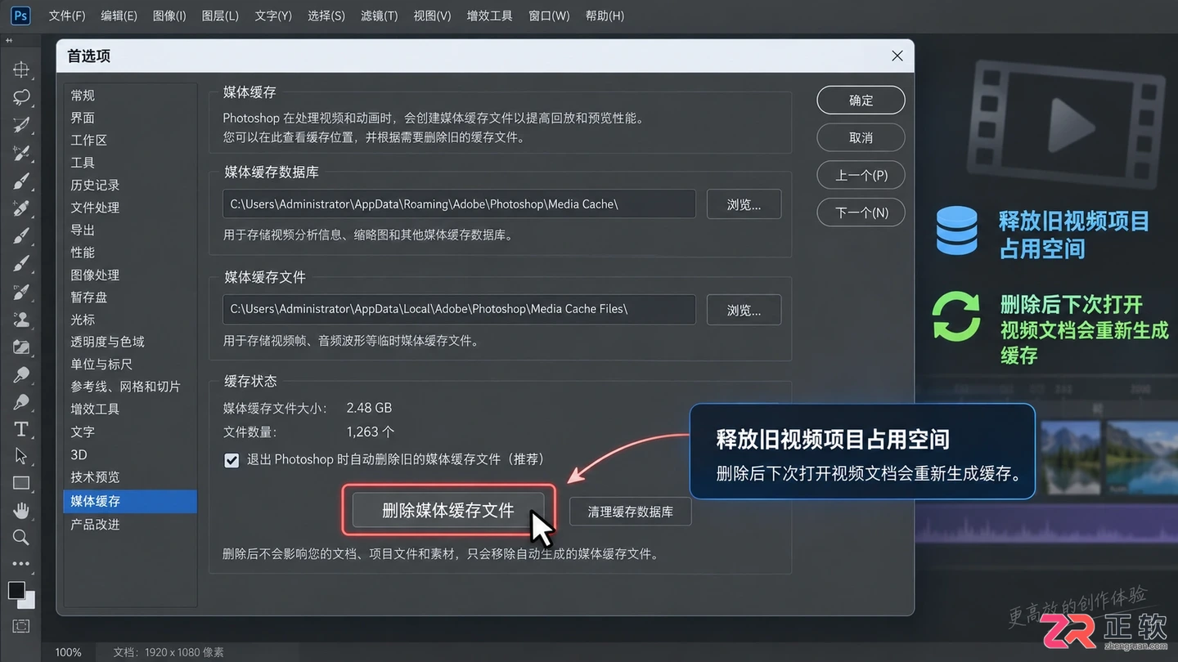Viewport: 1178px width, 662px height.
Task: Open the foreground color swatch
Action: point(16,590)
